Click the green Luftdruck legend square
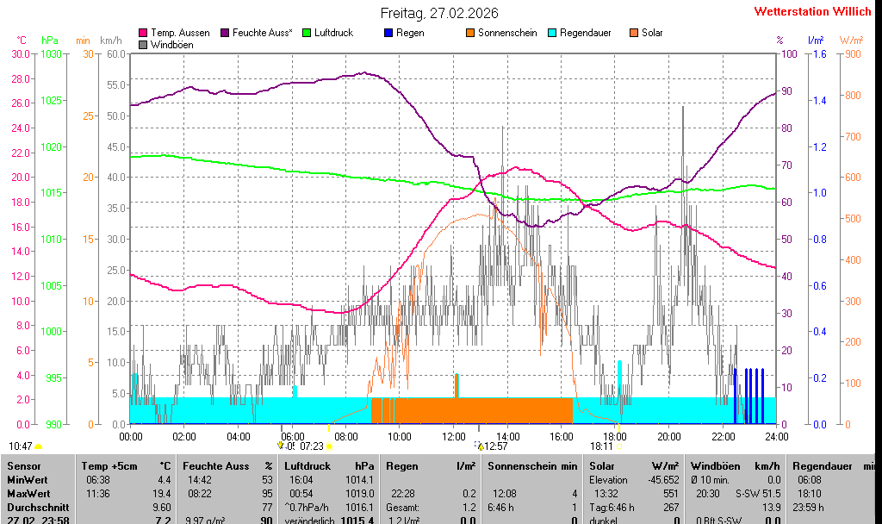Screen dimensions: 882x524 pyautogui.click(x=307, y=33)
